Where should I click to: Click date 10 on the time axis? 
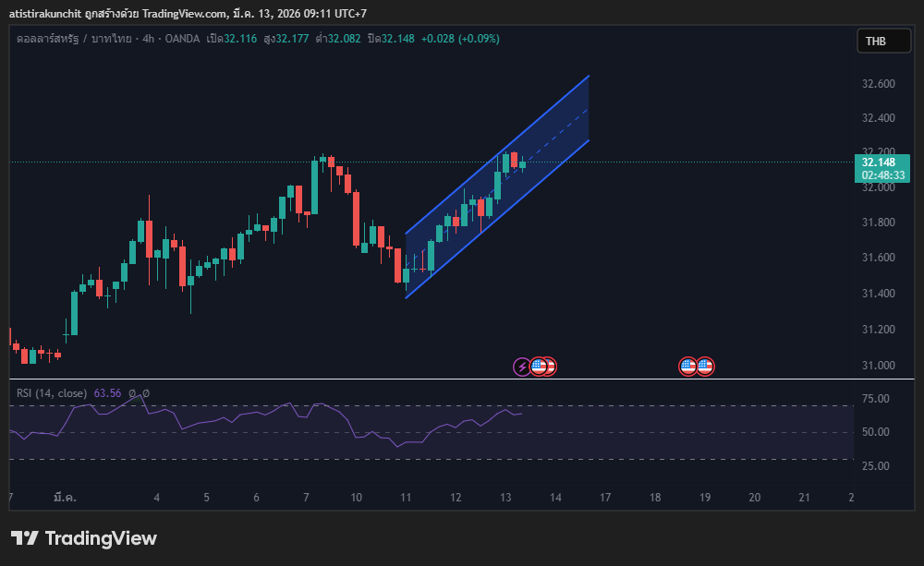point(356,498)
